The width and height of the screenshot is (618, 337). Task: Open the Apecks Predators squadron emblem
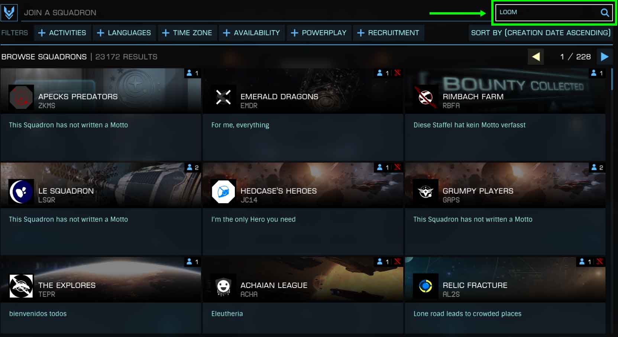coord(21,97)
